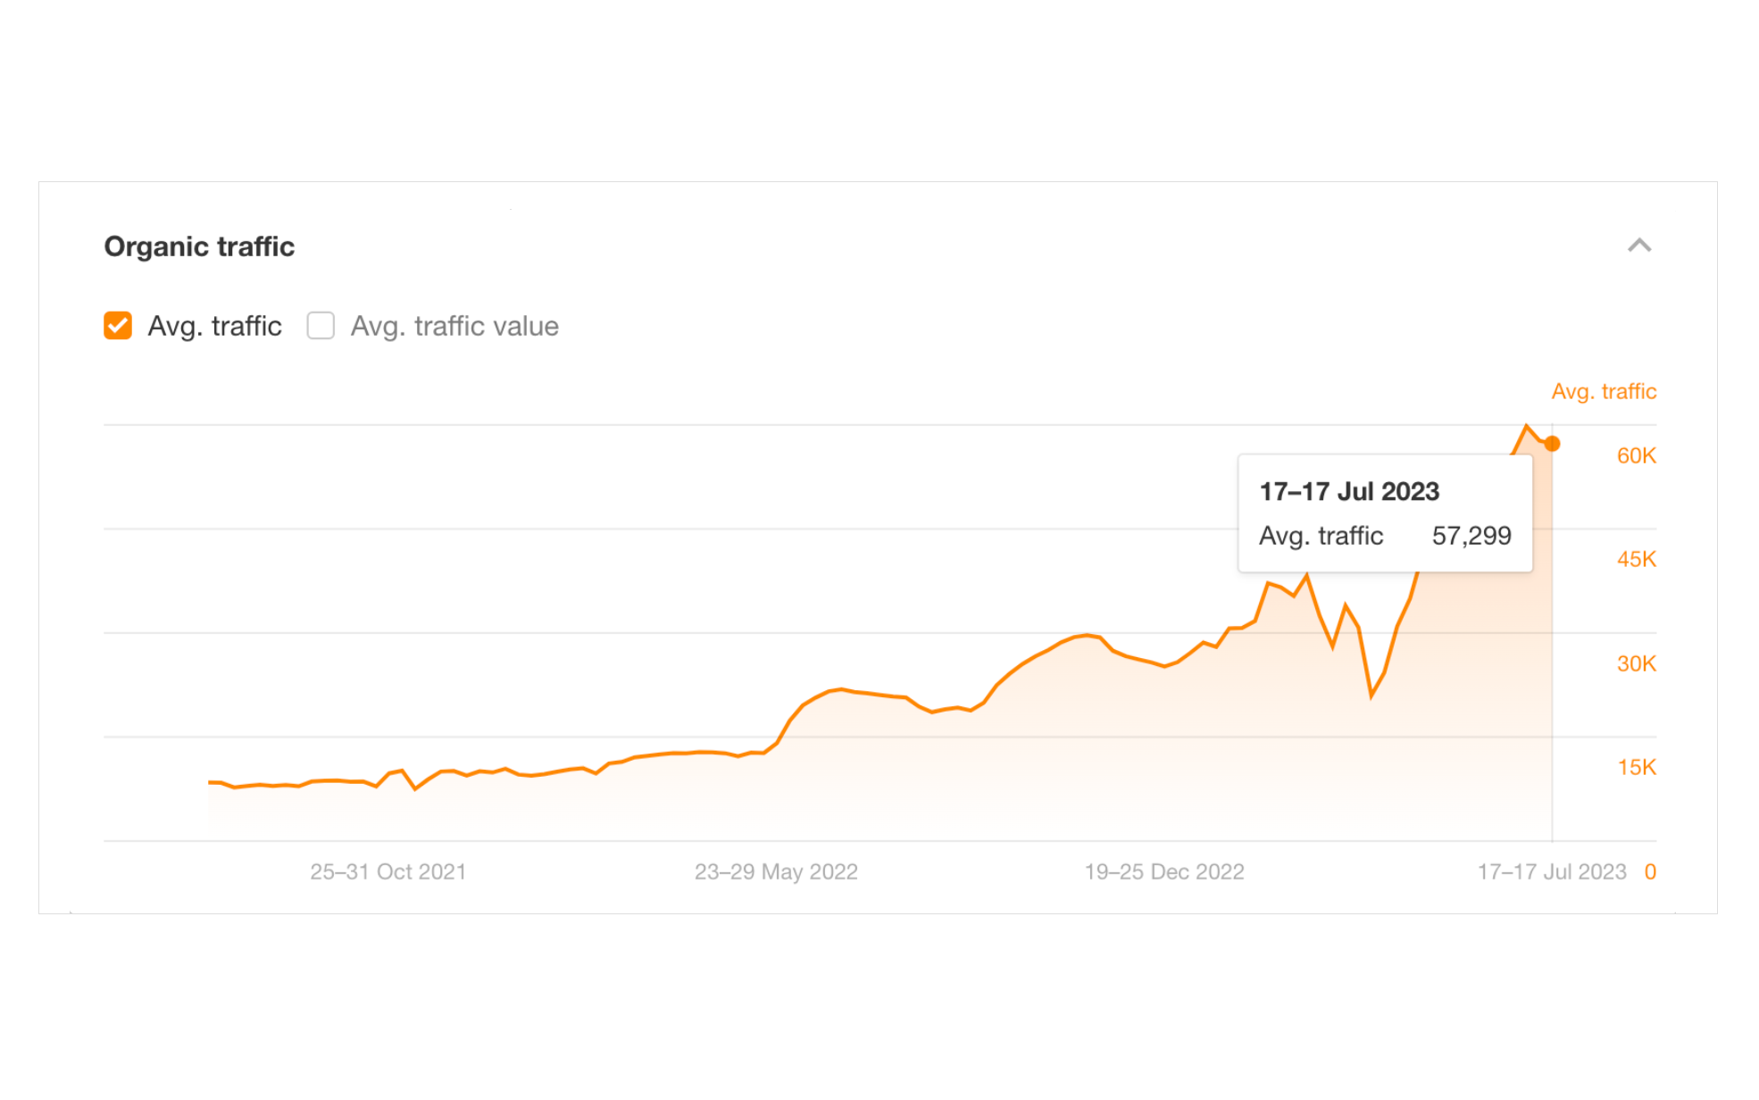Image resolution: width=1759 pixels, height=1100 pixels.
Task: Click the 45K y-axis label
Action: click(x=1636, y=559)
